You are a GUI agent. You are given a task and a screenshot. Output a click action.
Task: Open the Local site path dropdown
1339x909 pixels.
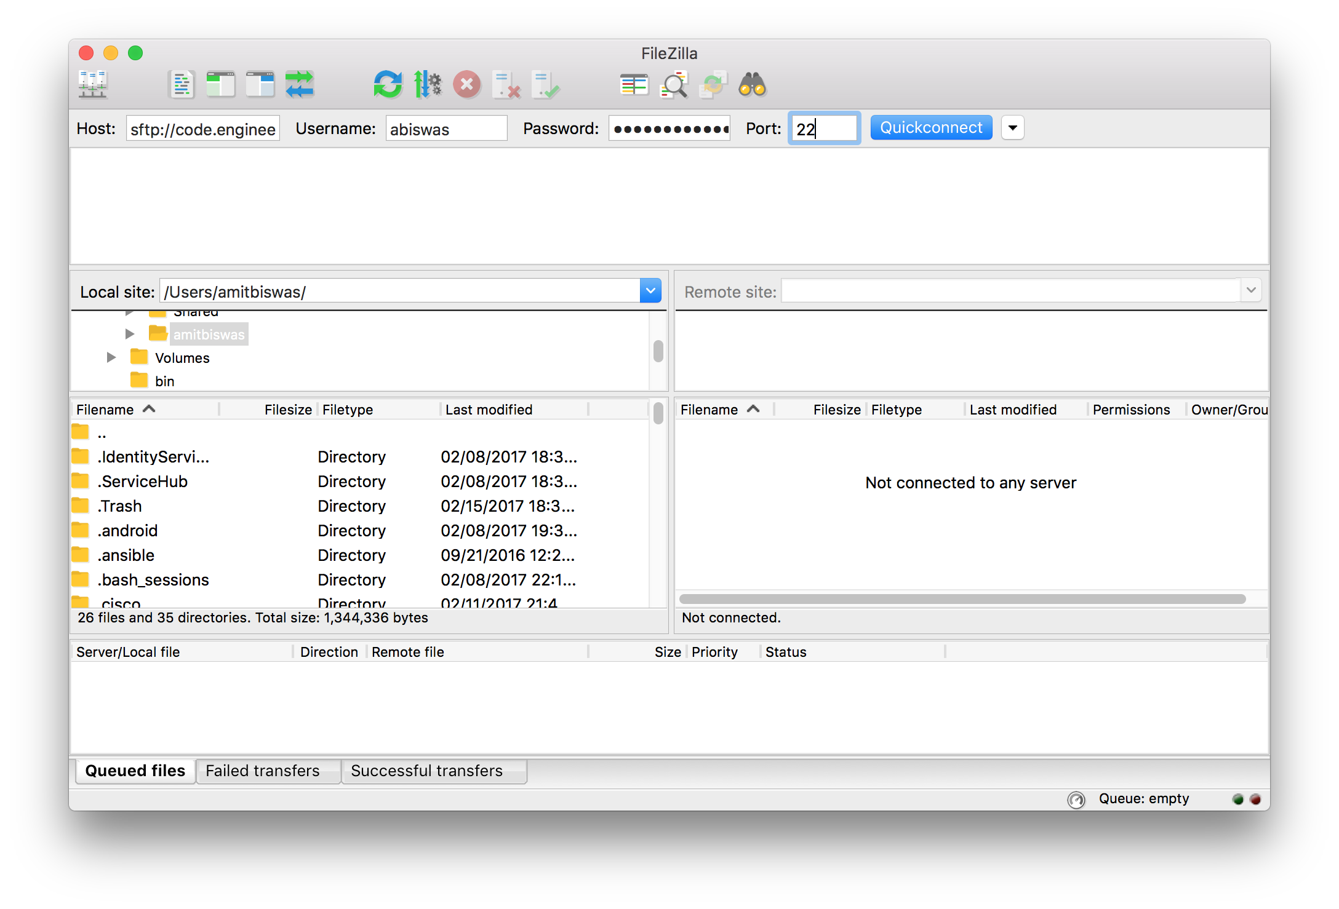(x=650, y=291)
